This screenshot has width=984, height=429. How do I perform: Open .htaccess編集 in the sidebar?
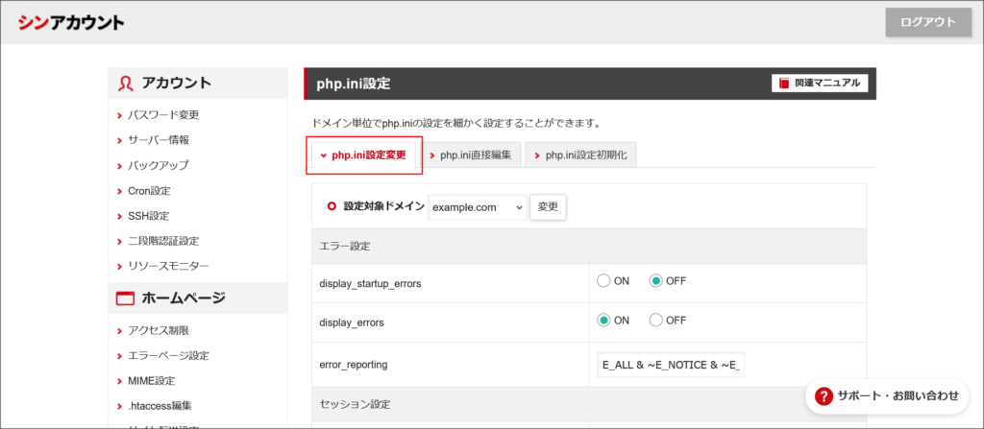point(160,406)
